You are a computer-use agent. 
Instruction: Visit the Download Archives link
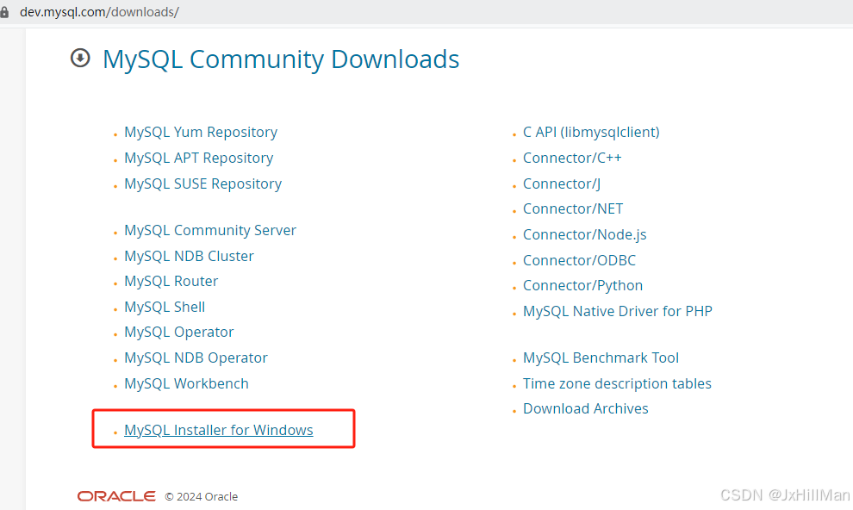coord(585,409)
